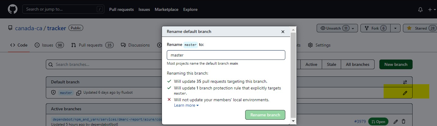The height and width of the screenshot is (126, 437).
Task: Click the slash shortcut key in search box
Action: pyautogui.click(x=100, y=9)
